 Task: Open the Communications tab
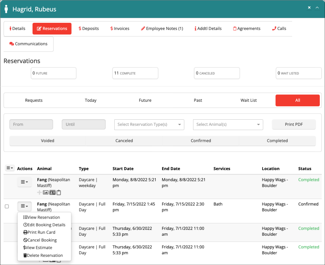[x=28, y=43]
